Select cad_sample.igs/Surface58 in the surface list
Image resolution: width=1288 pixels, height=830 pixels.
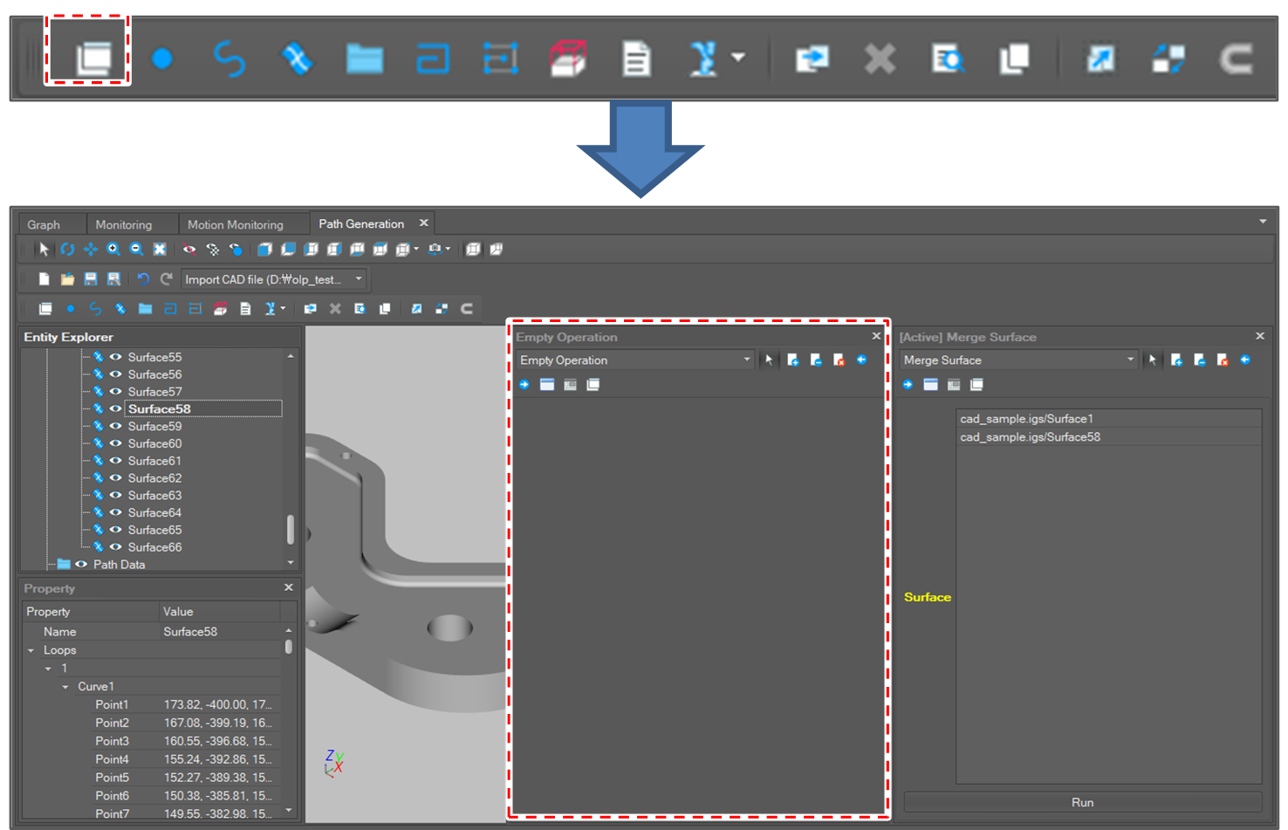point(1030,437)
